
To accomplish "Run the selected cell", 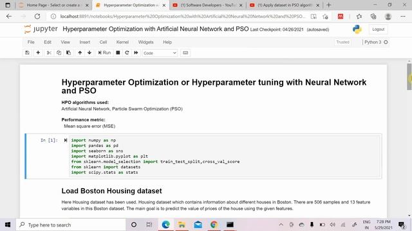I will click(x=104, y=53).
